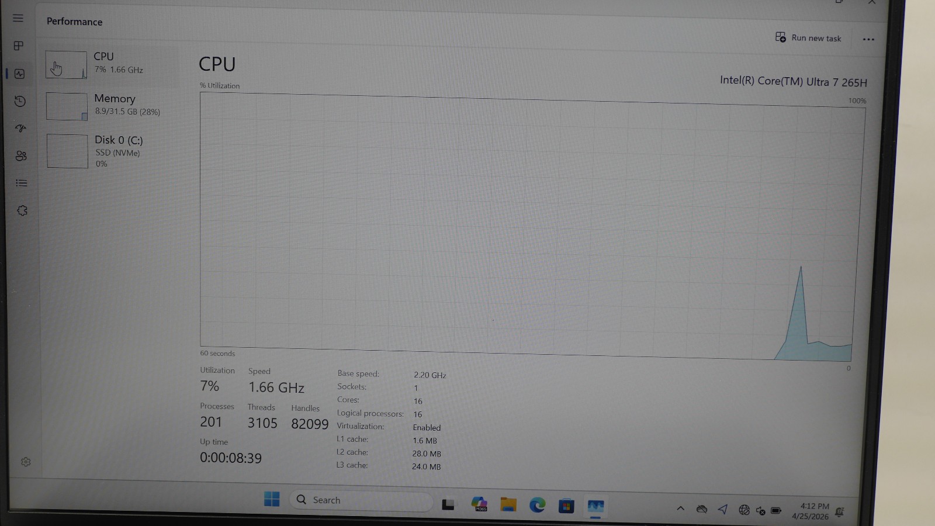This screenshot has width=935, height=526.
Task: Click the muted volume tray icon
Action: pos(760,510)
